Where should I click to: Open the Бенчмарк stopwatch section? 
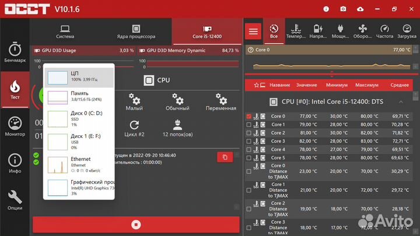point(15,52)
